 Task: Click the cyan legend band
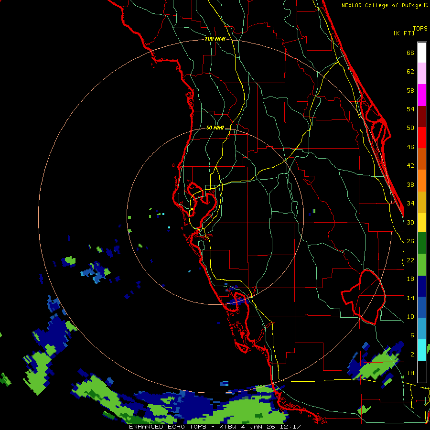click(422, 350)
